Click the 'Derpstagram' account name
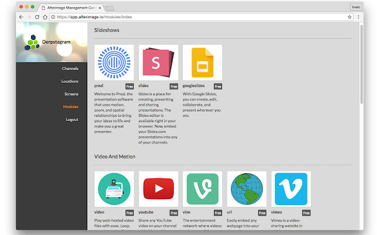Viewport: 377px width, 235px height. click(57, 42)
